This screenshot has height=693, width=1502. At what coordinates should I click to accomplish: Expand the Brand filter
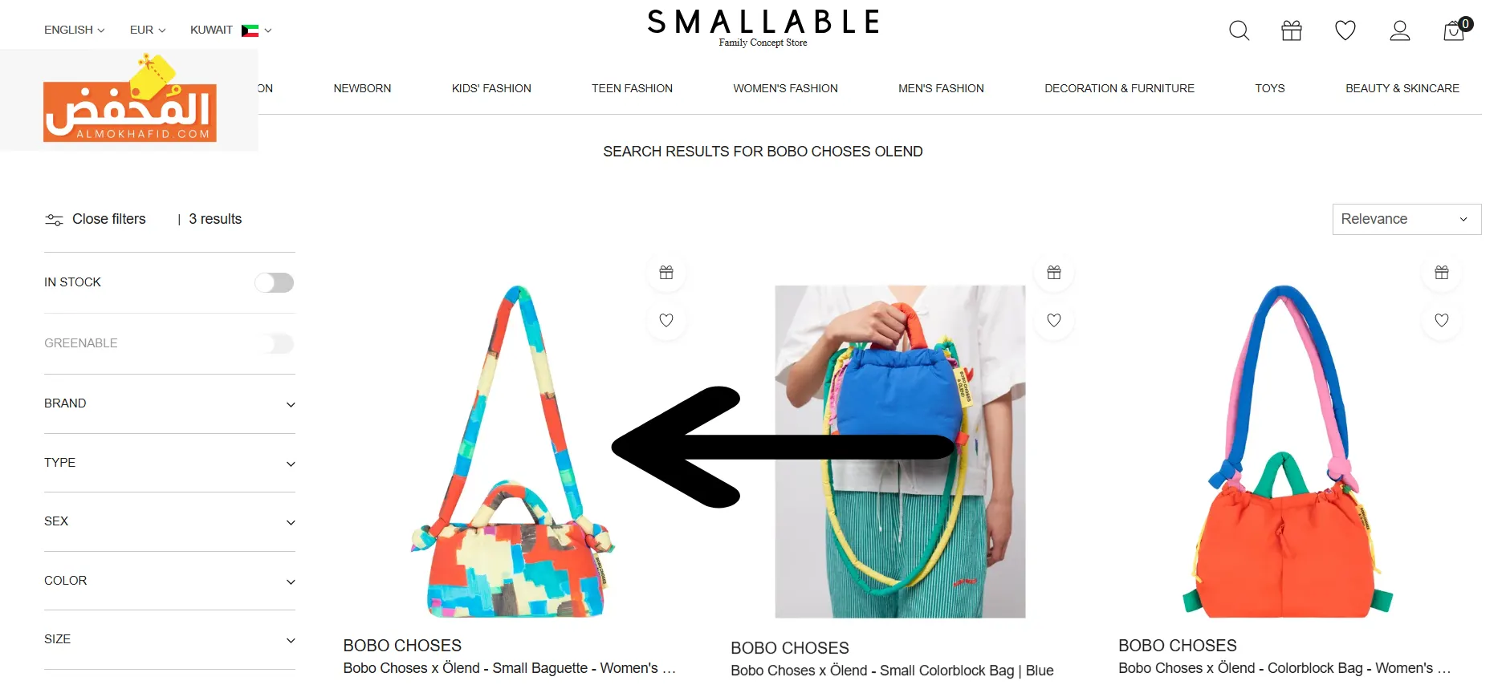[x=169, y=403]
